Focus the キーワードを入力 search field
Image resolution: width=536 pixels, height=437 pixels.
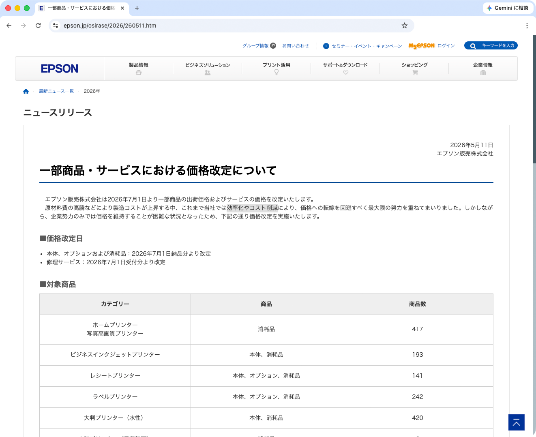(x=491, y=46)
